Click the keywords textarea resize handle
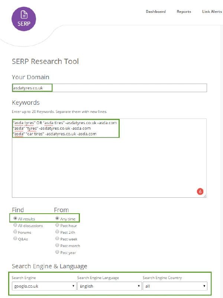The height and width of the screenshot is (298, 223). [x=205, y=196]
